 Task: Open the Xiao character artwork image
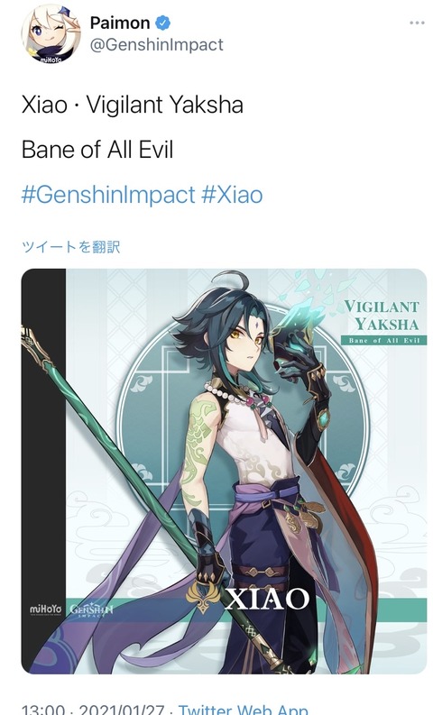point(224,471)
